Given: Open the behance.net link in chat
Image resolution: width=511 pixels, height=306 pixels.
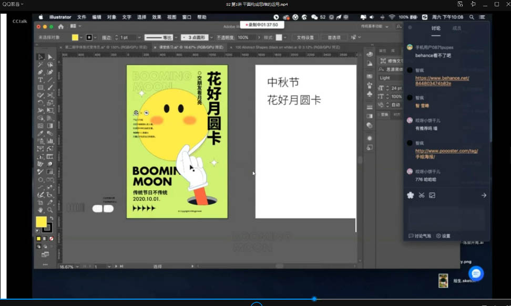Looking at the screenshot, I should point(442,81).
